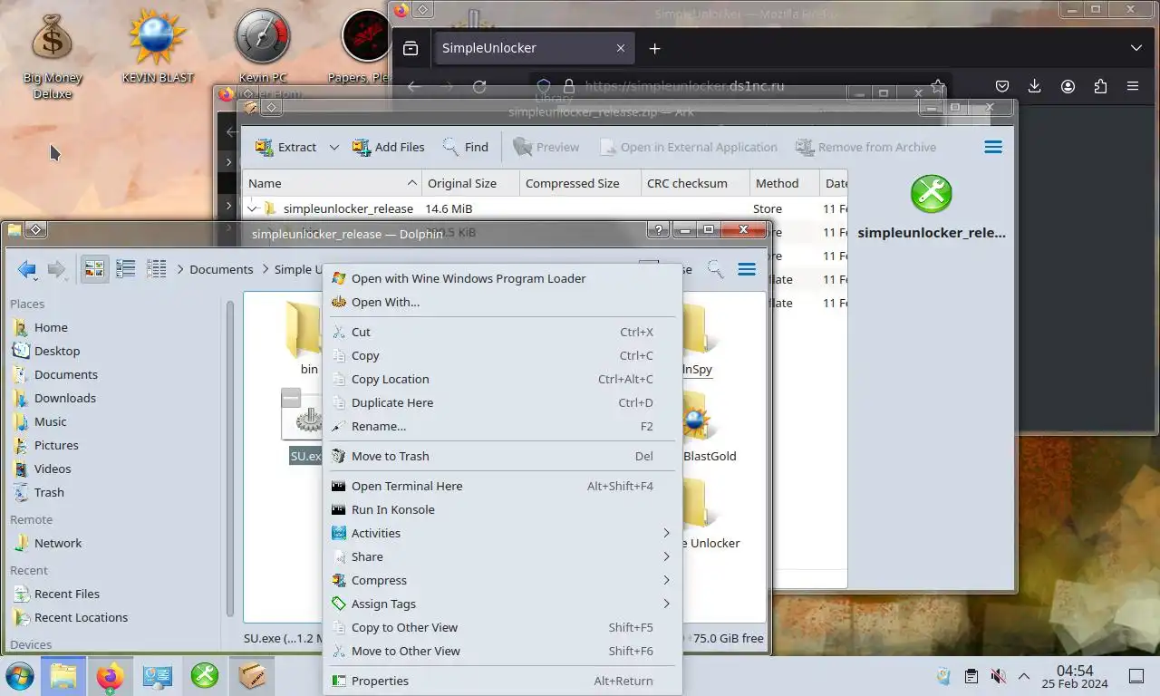
Task: Open start menu on taskbar
Action: pyautogui.click(x=20, y=676)
